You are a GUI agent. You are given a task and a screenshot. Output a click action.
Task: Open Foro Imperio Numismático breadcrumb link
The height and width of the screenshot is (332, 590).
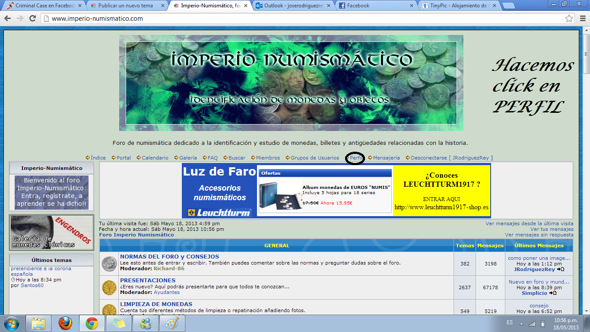136,235
